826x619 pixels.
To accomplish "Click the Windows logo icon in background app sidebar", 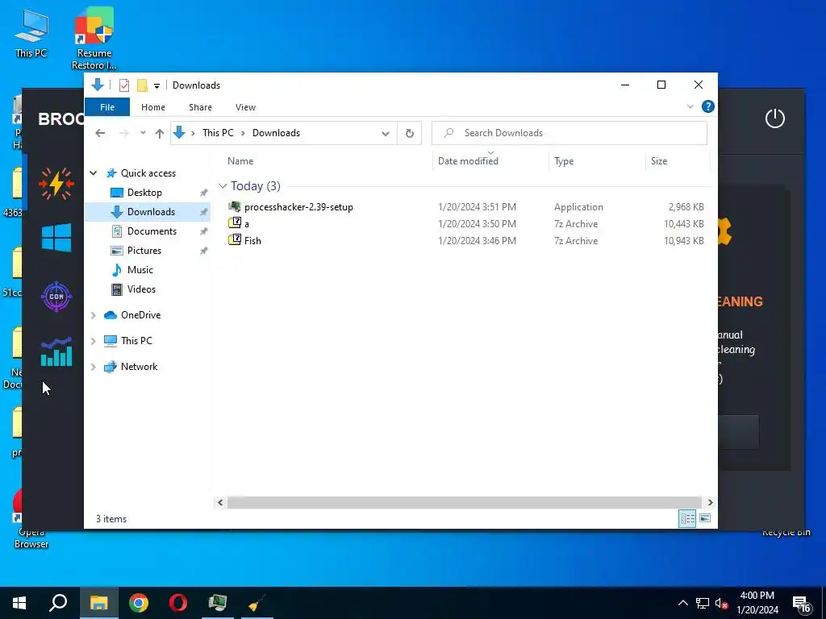I will 56,238.
